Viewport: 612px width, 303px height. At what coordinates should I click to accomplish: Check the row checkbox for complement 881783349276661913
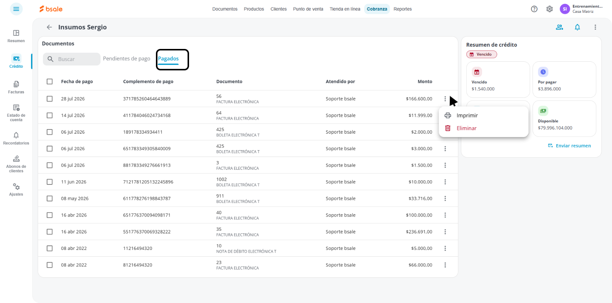50,165
